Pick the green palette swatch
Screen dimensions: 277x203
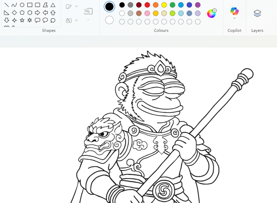172,5
